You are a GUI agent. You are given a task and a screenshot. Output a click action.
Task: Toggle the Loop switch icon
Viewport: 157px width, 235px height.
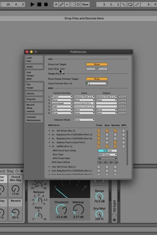[130, 5]
